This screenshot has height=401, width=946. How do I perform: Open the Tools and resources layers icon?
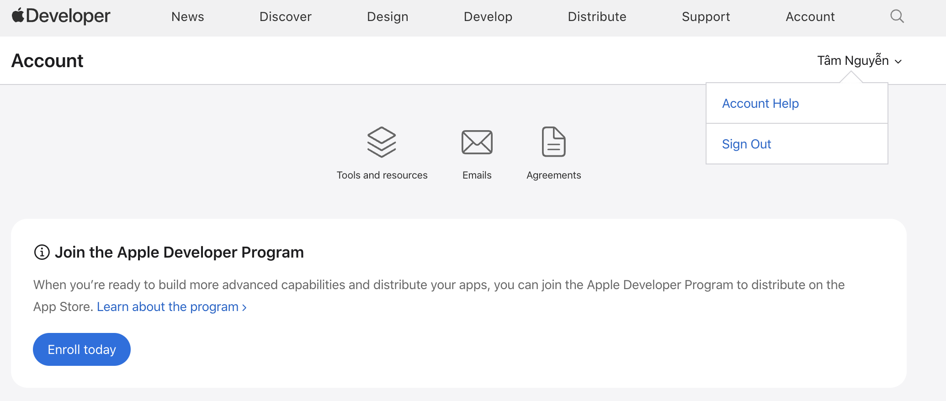coord(382,142)
